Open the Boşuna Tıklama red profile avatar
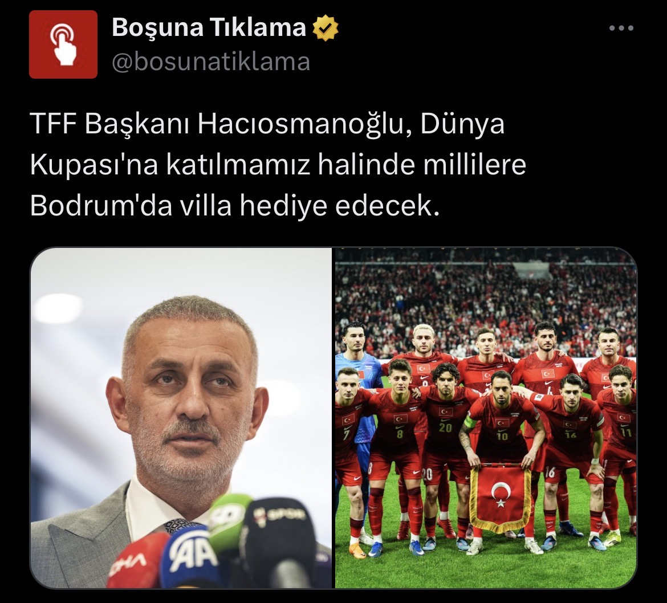Image resolution: width=667 pixels, height=603 pixels. [63, 44]
